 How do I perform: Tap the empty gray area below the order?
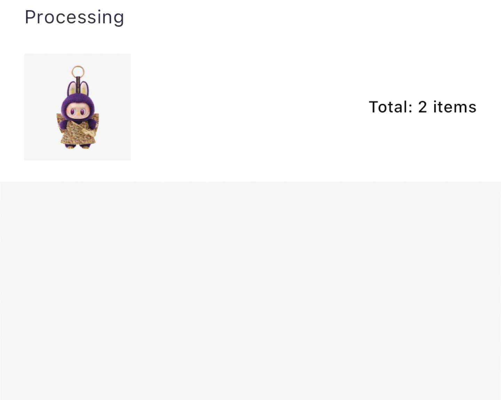click(250, 291)
